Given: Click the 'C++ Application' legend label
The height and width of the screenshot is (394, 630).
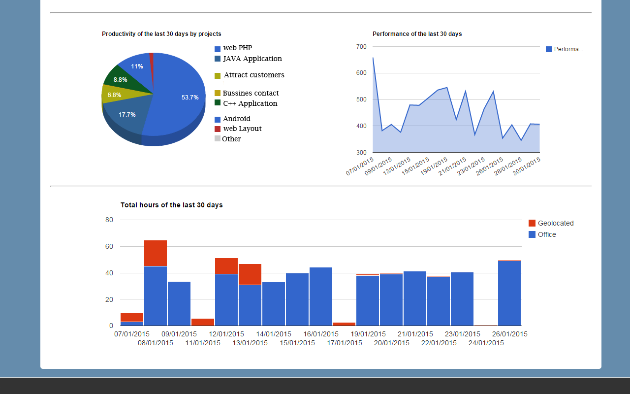Looking at the screenshot, I should tap(250, 103).
